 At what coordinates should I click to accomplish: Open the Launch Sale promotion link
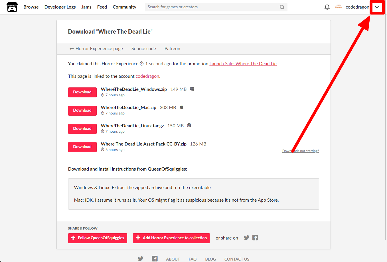pyautogui.click(x=243, y=64)
